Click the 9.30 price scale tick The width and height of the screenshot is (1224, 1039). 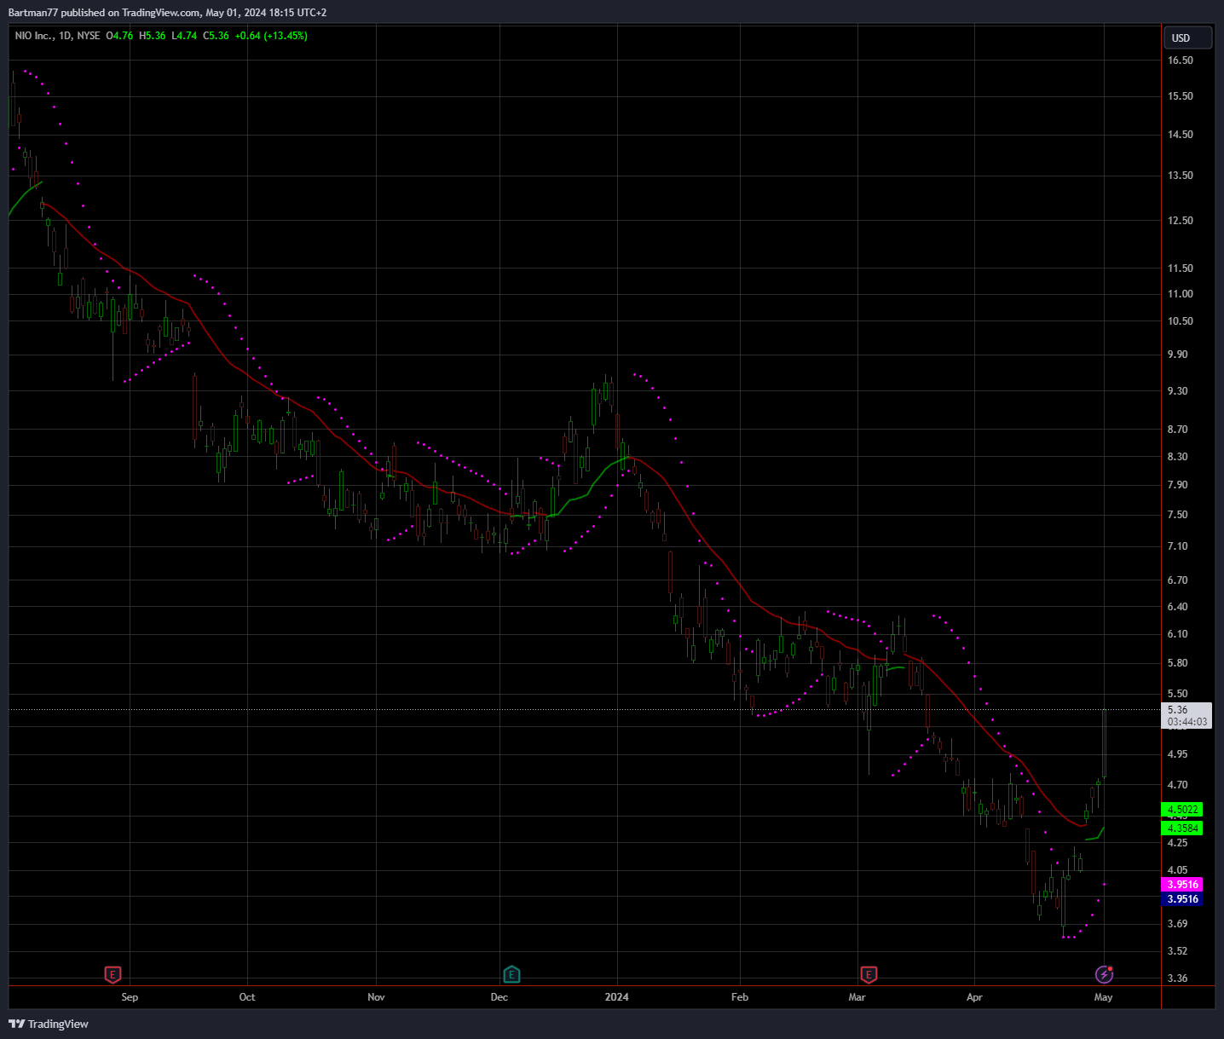[1178, 391]
